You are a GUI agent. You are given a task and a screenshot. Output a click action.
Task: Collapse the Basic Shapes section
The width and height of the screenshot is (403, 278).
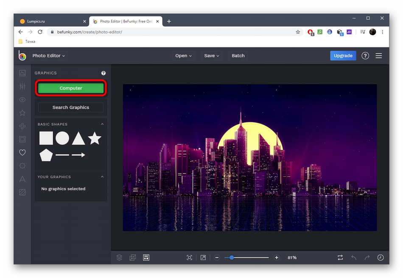coord(102,124)
